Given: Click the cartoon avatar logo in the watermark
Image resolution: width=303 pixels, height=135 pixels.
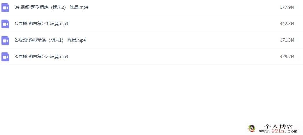Looking at the screenshot, I should [x=251, y=128].
